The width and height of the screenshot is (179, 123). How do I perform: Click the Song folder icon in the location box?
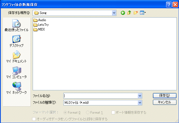coord(37,13)
